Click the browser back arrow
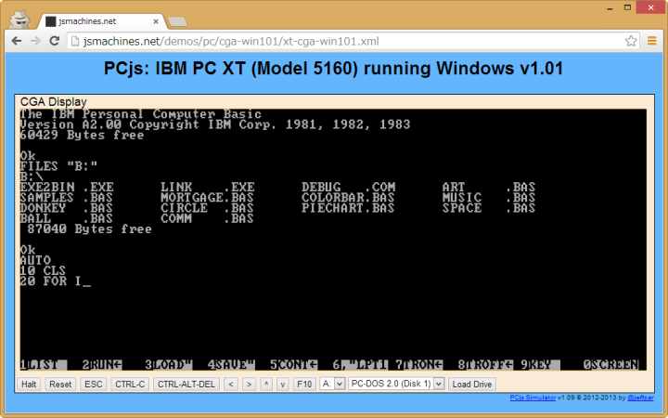 click(15, 41)
